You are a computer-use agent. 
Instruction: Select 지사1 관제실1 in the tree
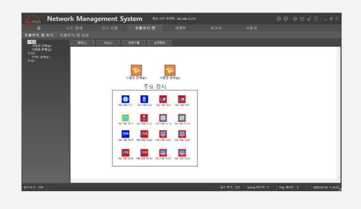[41, 57]
